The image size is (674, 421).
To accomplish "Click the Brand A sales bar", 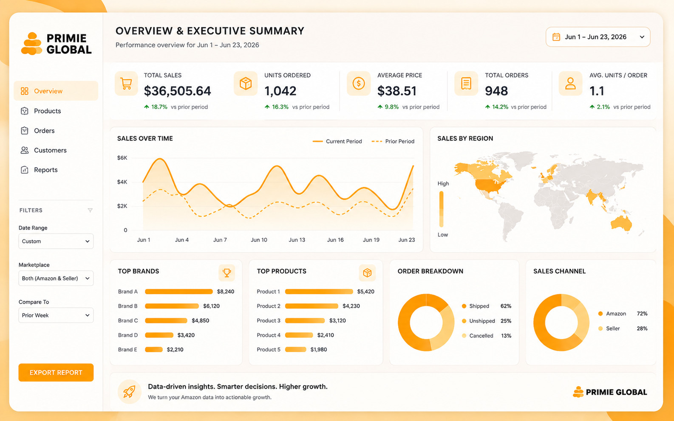I will (x=179, y=292).
